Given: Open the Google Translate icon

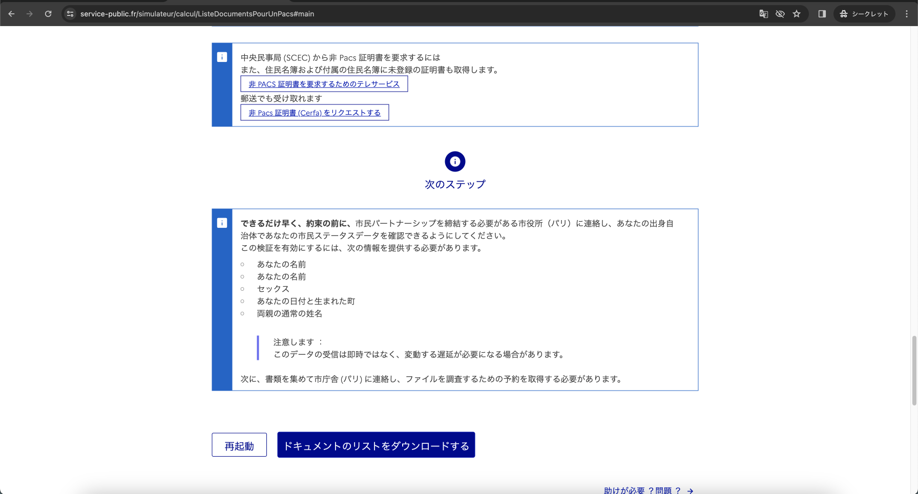Looking at the screenshot, I should pos(763,14).
